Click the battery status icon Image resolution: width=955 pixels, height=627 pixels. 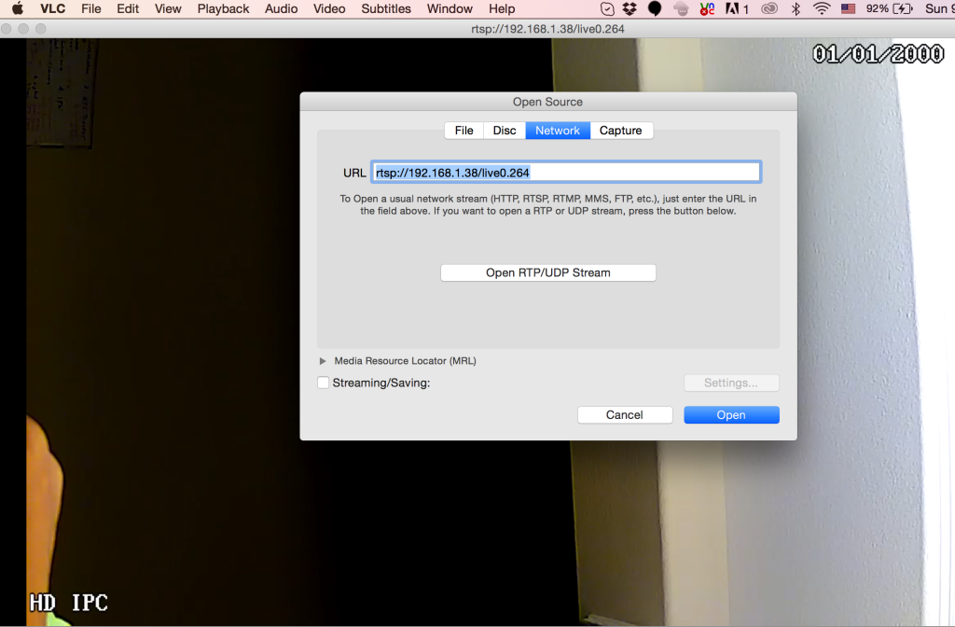(903, 8)
